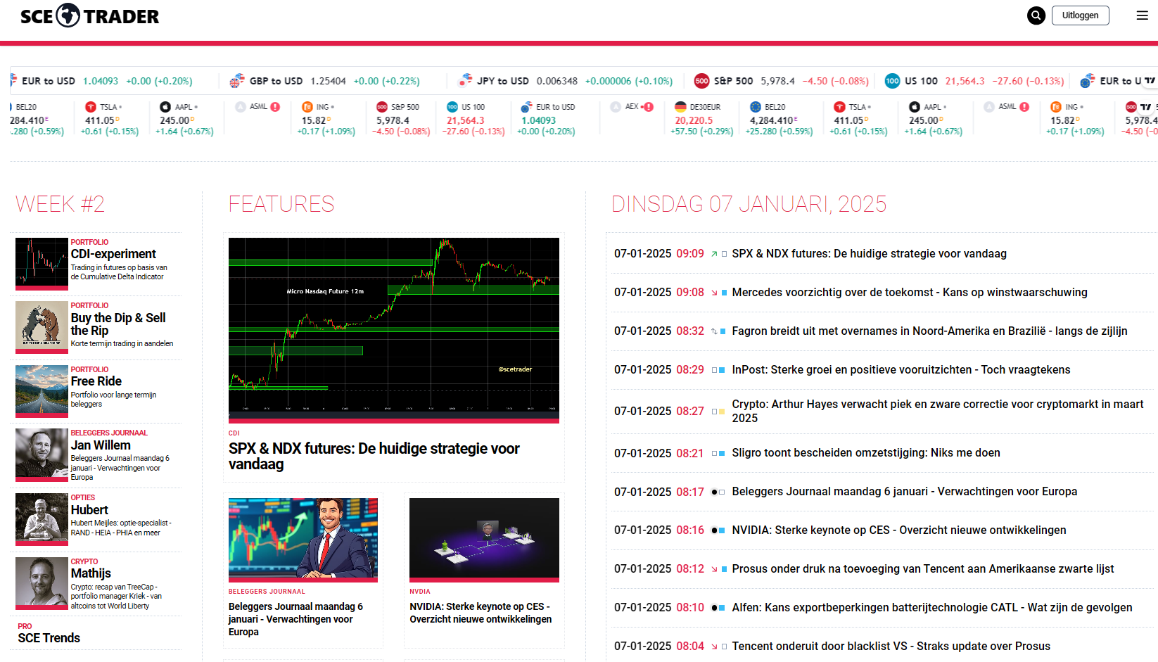Click the red warning icon beside AEX

click(x=649, y=107)
